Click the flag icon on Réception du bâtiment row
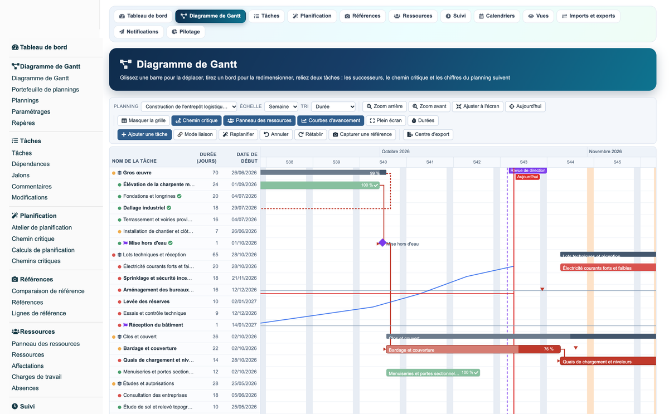This screenshot has height=414, width=669. point(125,325)
